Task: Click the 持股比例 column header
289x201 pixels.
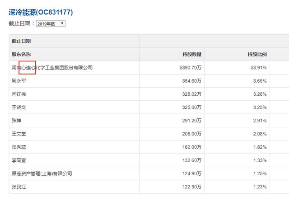Action: [x=257, y=54]
